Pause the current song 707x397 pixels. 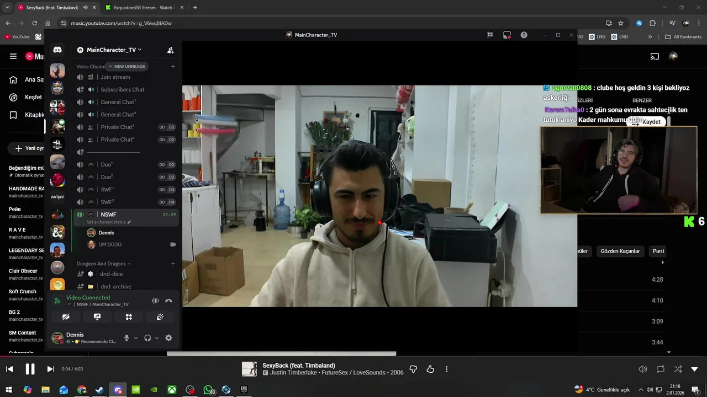tap(30, 369)
